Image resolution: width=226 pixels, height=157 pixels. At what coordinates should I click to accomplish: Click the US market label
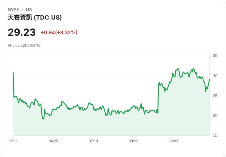click(x=29, y=10)
